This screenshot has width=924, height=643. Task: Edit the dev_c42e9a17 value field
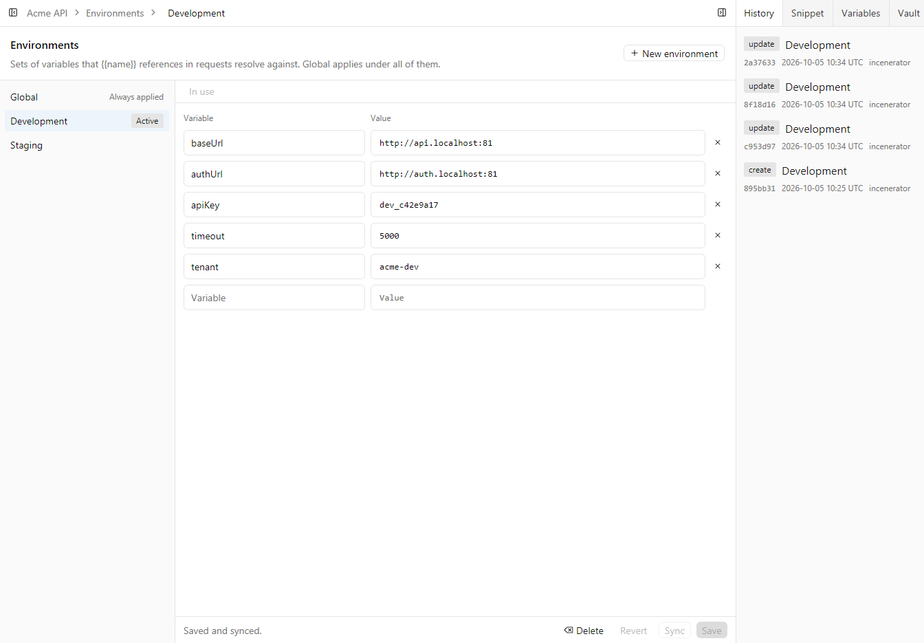point(538,205)
